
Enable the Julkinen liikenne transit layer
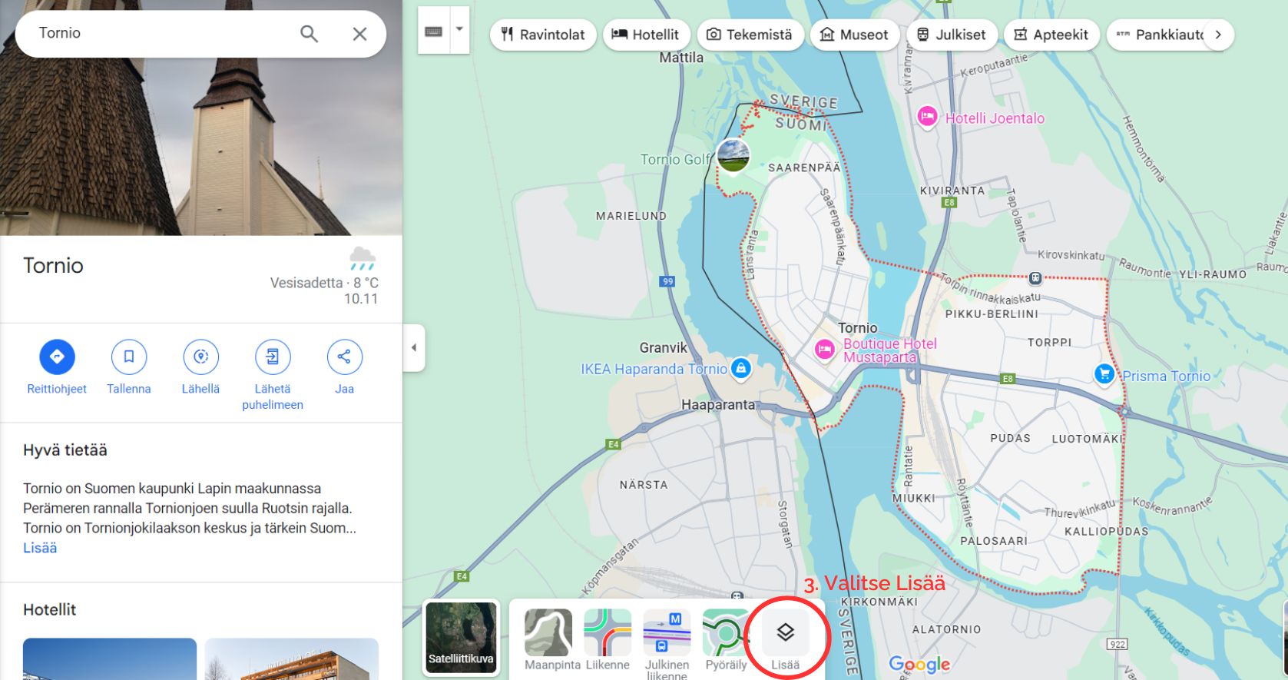coord(667,644)
